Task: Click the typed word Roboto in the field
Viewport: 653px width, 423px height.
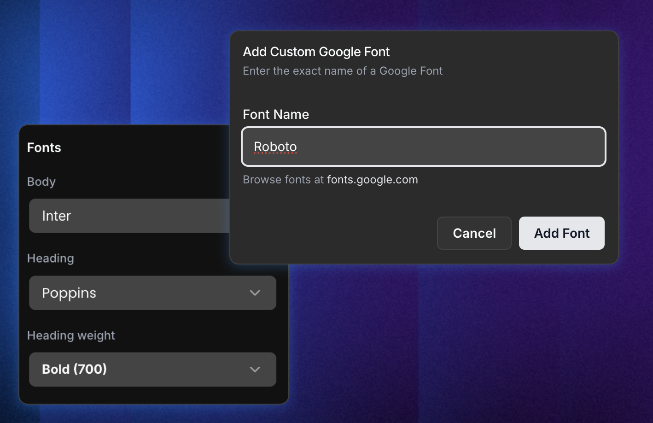Action: pos(275,147)
